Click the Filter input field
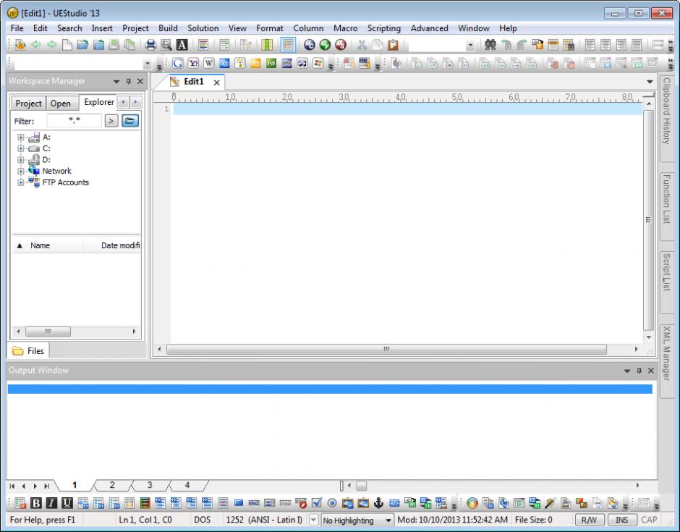 (x=75, y=121)
